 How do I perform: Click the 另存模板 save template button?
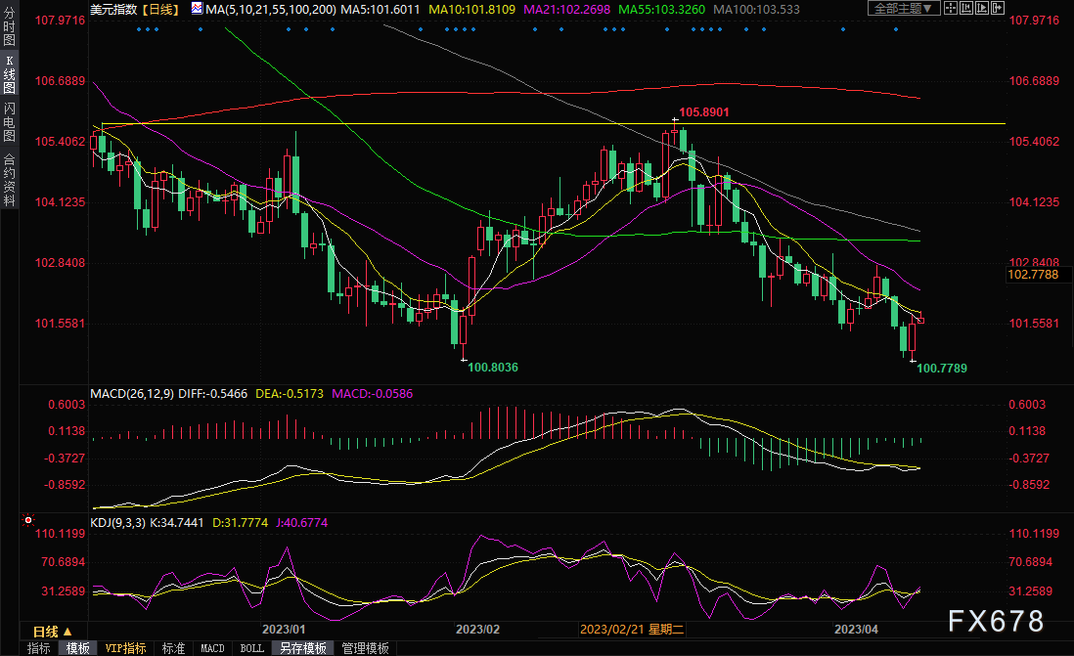(302, 648)
